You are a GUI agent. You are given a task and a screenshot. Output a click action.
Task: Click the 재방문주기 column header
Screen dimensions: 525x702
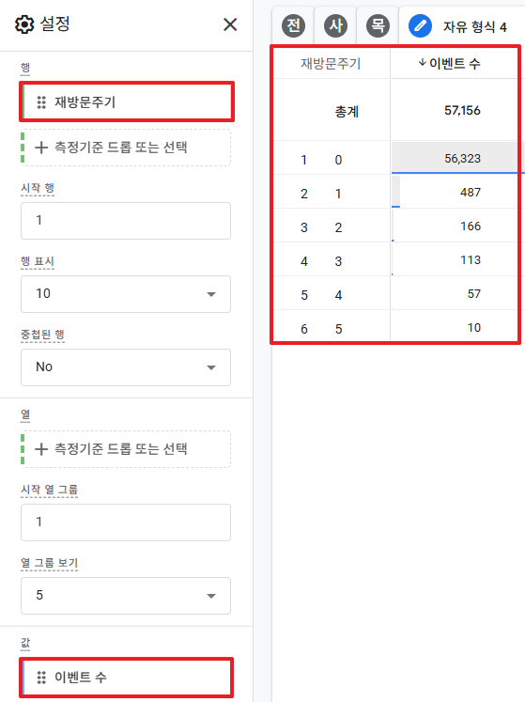coord(331,64)
